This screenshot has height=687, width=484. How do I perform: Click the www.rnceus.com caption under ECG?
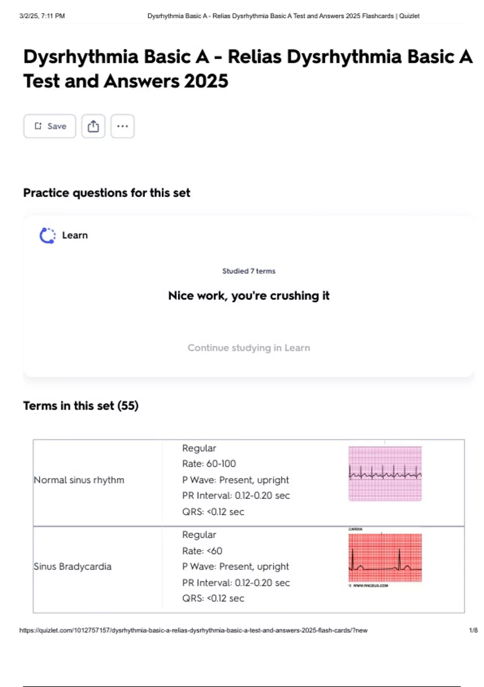tap(370, 586)
